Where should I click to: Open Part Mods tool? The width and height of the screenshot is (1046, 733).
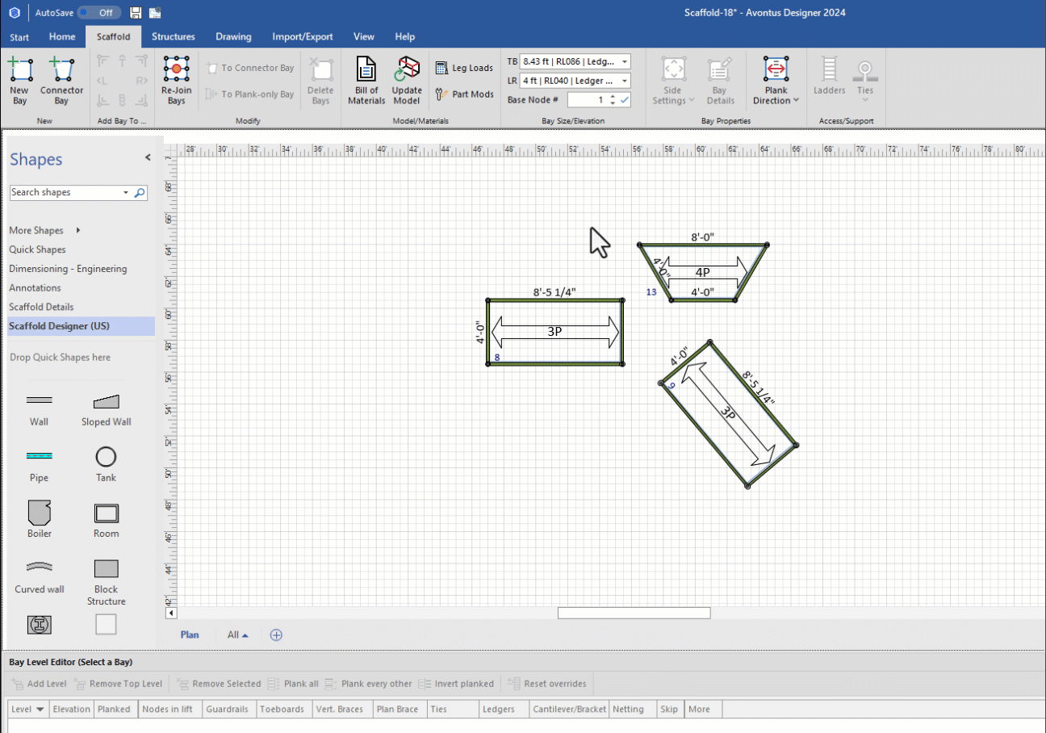pyautogui.click(x=465, y=94)
